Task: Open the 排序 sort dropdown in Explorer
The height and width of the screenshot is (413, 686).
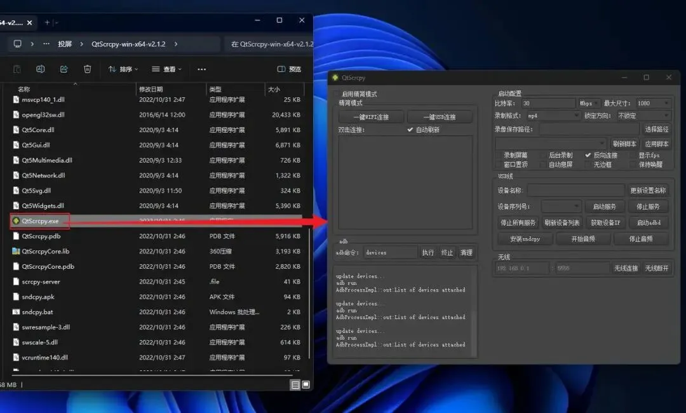Action: click(123, 69)
